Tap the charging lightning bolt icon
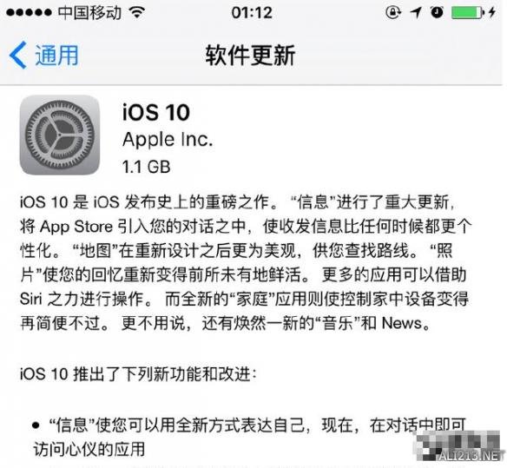507x468 pixels. click(492, 12)
